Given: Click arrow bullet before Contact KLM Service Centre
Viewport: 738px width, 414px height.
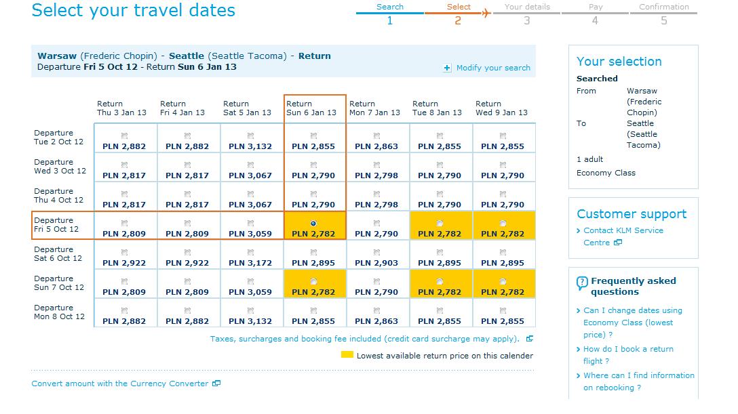Looking at the screenshot, I should click(x=579, y=231).
